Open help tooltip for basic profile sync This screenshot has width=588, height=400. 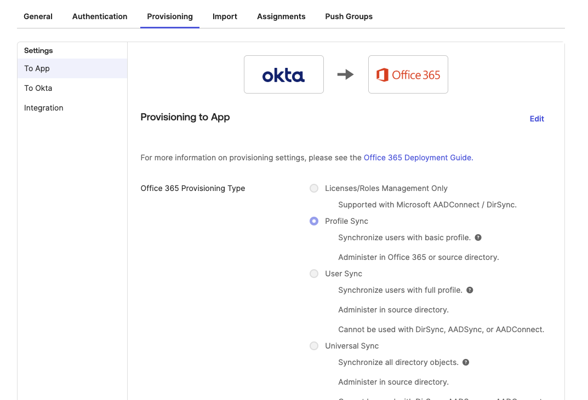[x=477, y=237]
